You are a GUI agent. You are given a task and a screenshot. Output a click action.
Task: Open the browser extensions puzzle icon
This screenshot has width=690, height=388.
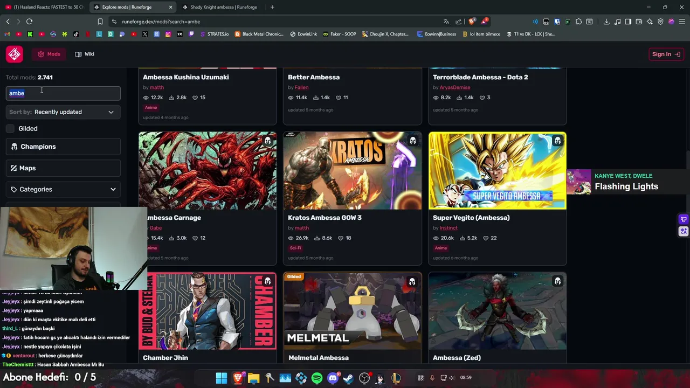(x=578, y=22)
